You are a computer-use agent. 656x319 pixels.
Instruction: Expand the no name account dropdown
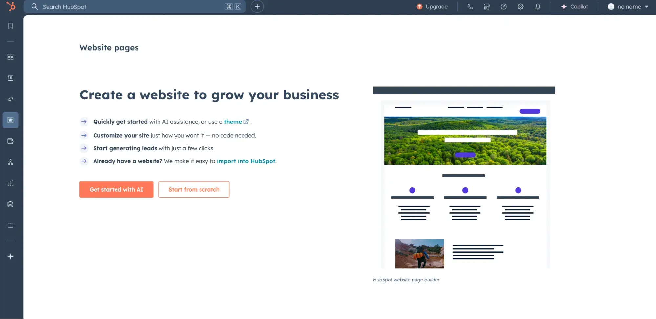pos(628,7)
